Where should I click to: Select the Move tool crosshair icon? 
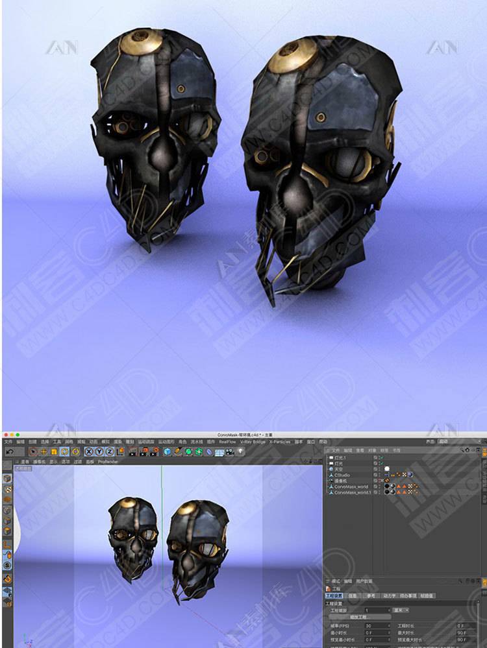(44, 451)
